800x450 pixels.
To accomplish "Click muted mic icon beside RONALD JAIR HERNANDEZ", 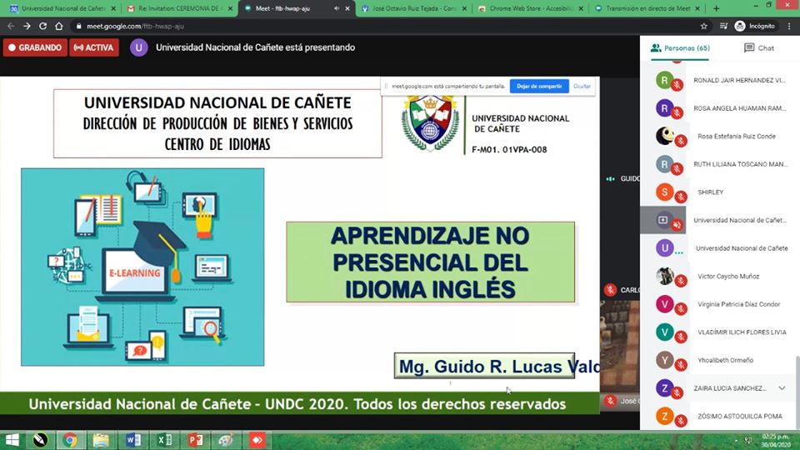I will (x=677, y=85).
